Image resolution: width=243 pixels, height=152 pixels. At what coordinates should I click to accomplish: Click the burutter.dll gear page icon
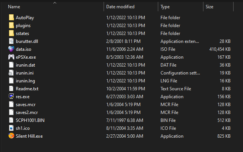pos(11,41)
